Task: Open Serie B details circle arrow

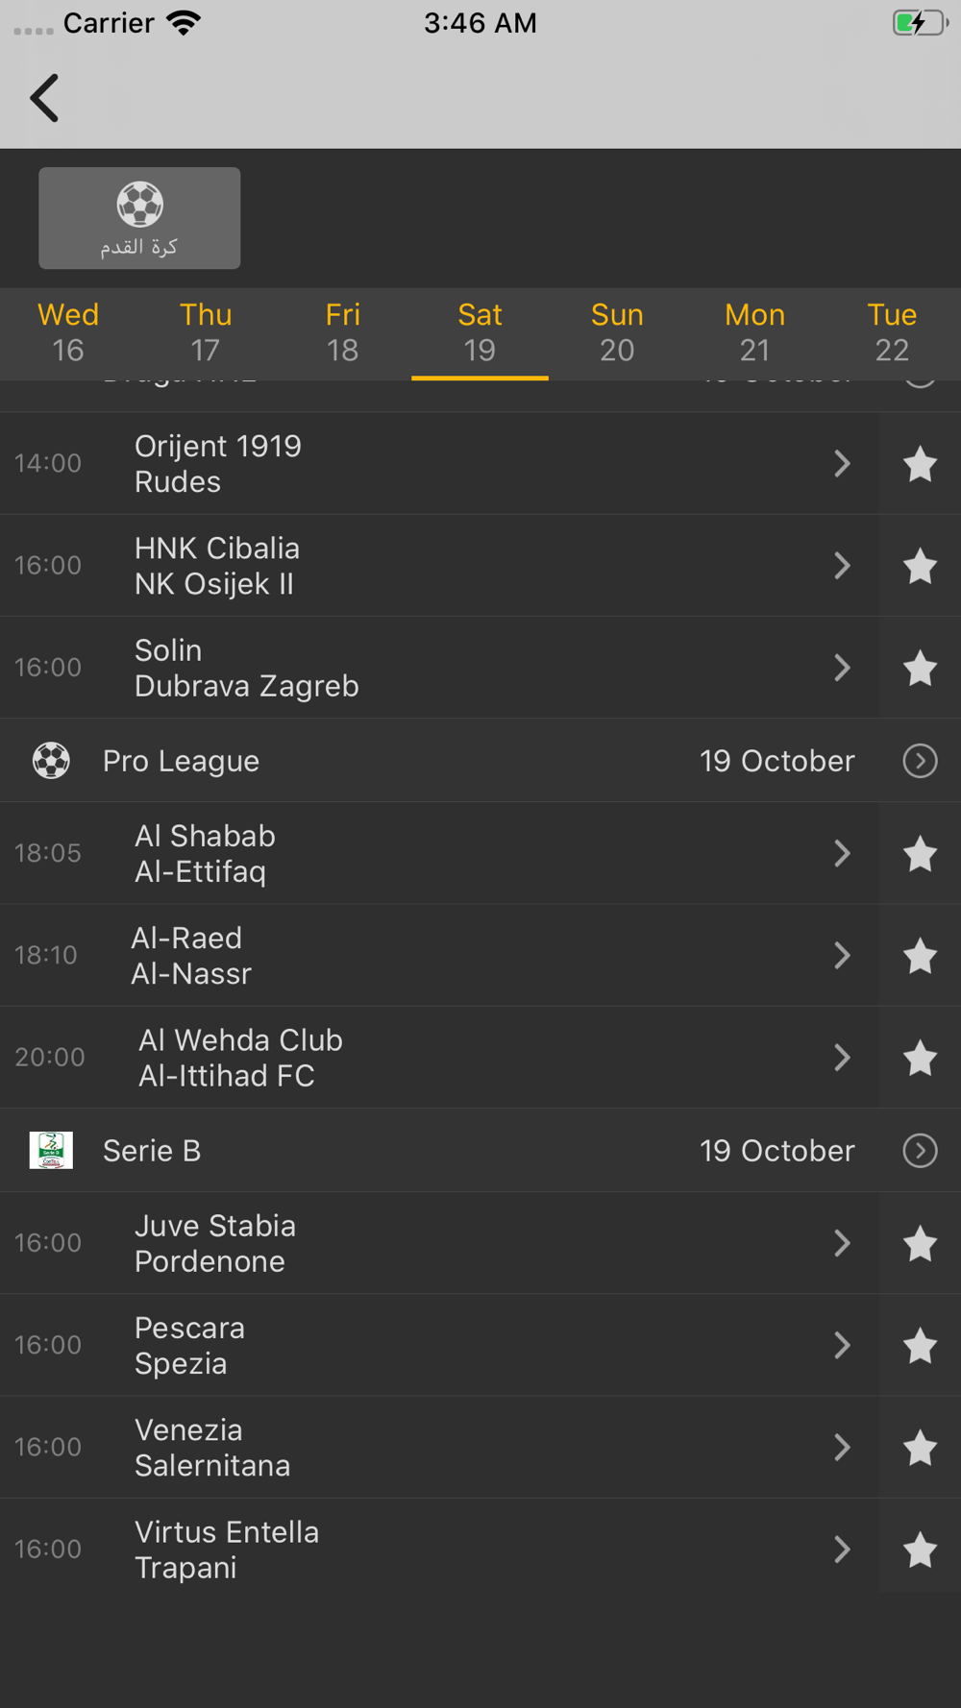Action: tap(920, 1150)
